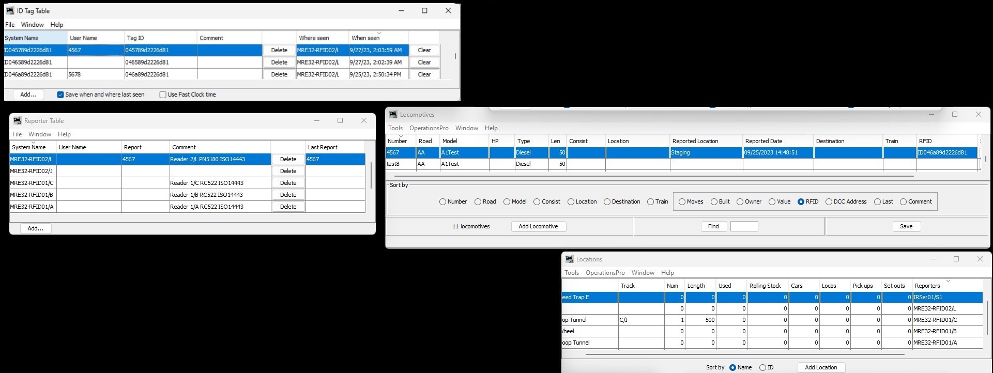Maximize the Reporter Table window

click(340, 121)
